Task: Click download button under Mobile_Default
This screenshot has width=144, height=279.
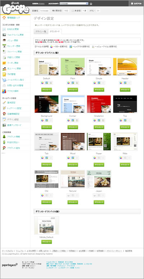Action: 46,242
